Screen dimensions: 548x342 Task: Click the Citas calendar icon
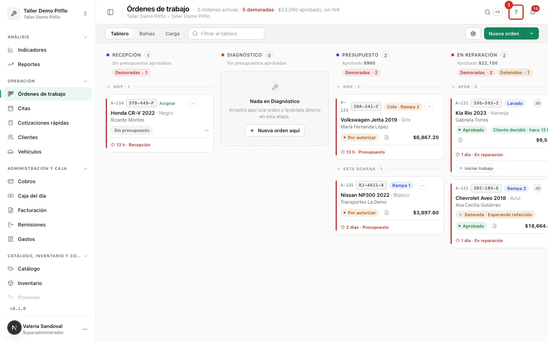point(11,108)
